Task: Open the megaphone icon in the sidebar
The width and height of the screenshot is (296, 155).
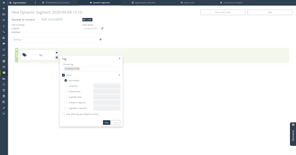Action: pos(4,55)
